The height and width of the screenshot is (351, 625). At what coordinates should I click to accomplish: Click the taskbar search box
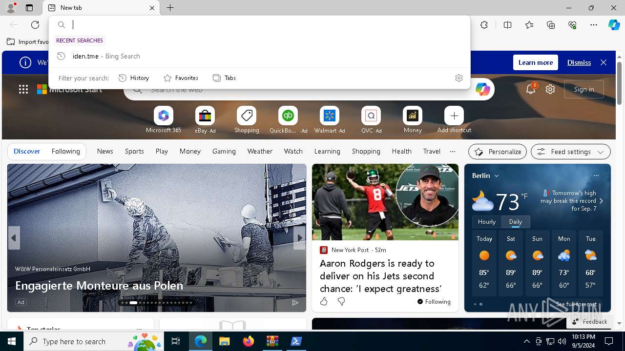pyautogui.click(x=94, y=341)
